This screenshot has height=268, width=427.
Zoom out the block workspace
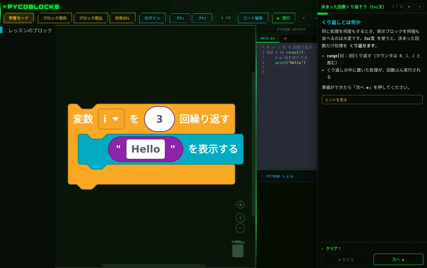tap(240, 228)
